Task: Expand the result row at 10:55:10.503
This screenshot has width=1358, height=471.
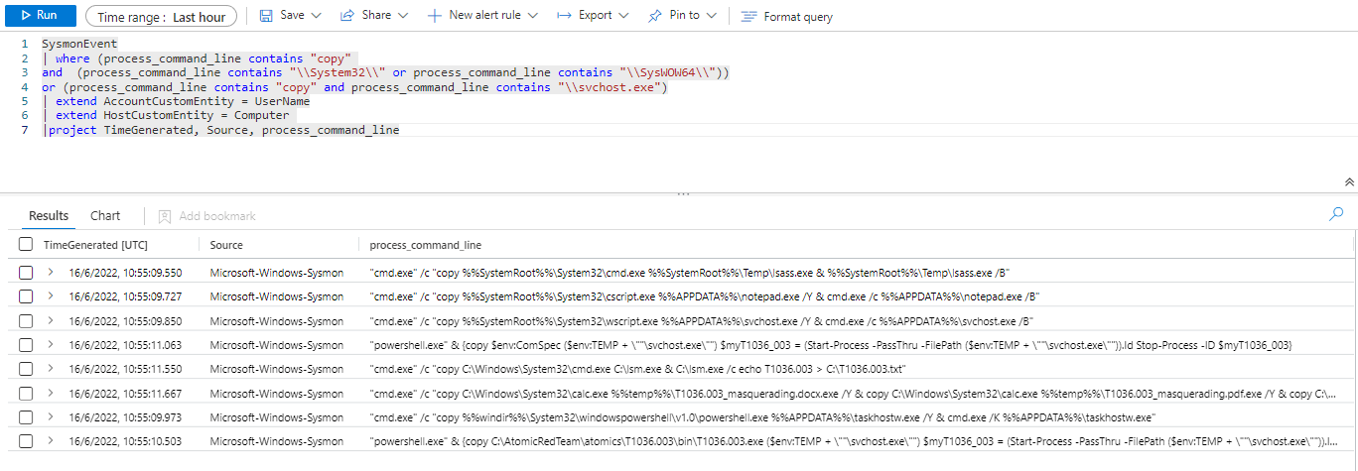Action: (x=51, y=441)
